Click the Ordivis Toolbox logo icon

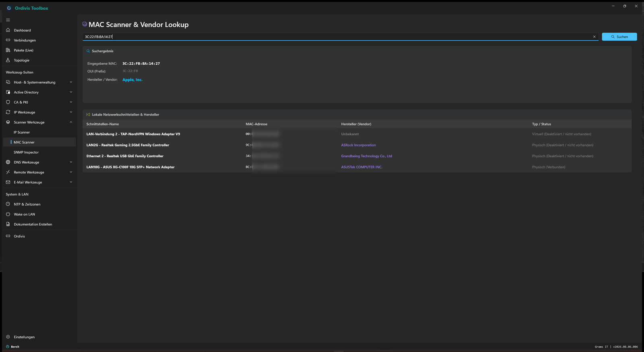(9, 8)
